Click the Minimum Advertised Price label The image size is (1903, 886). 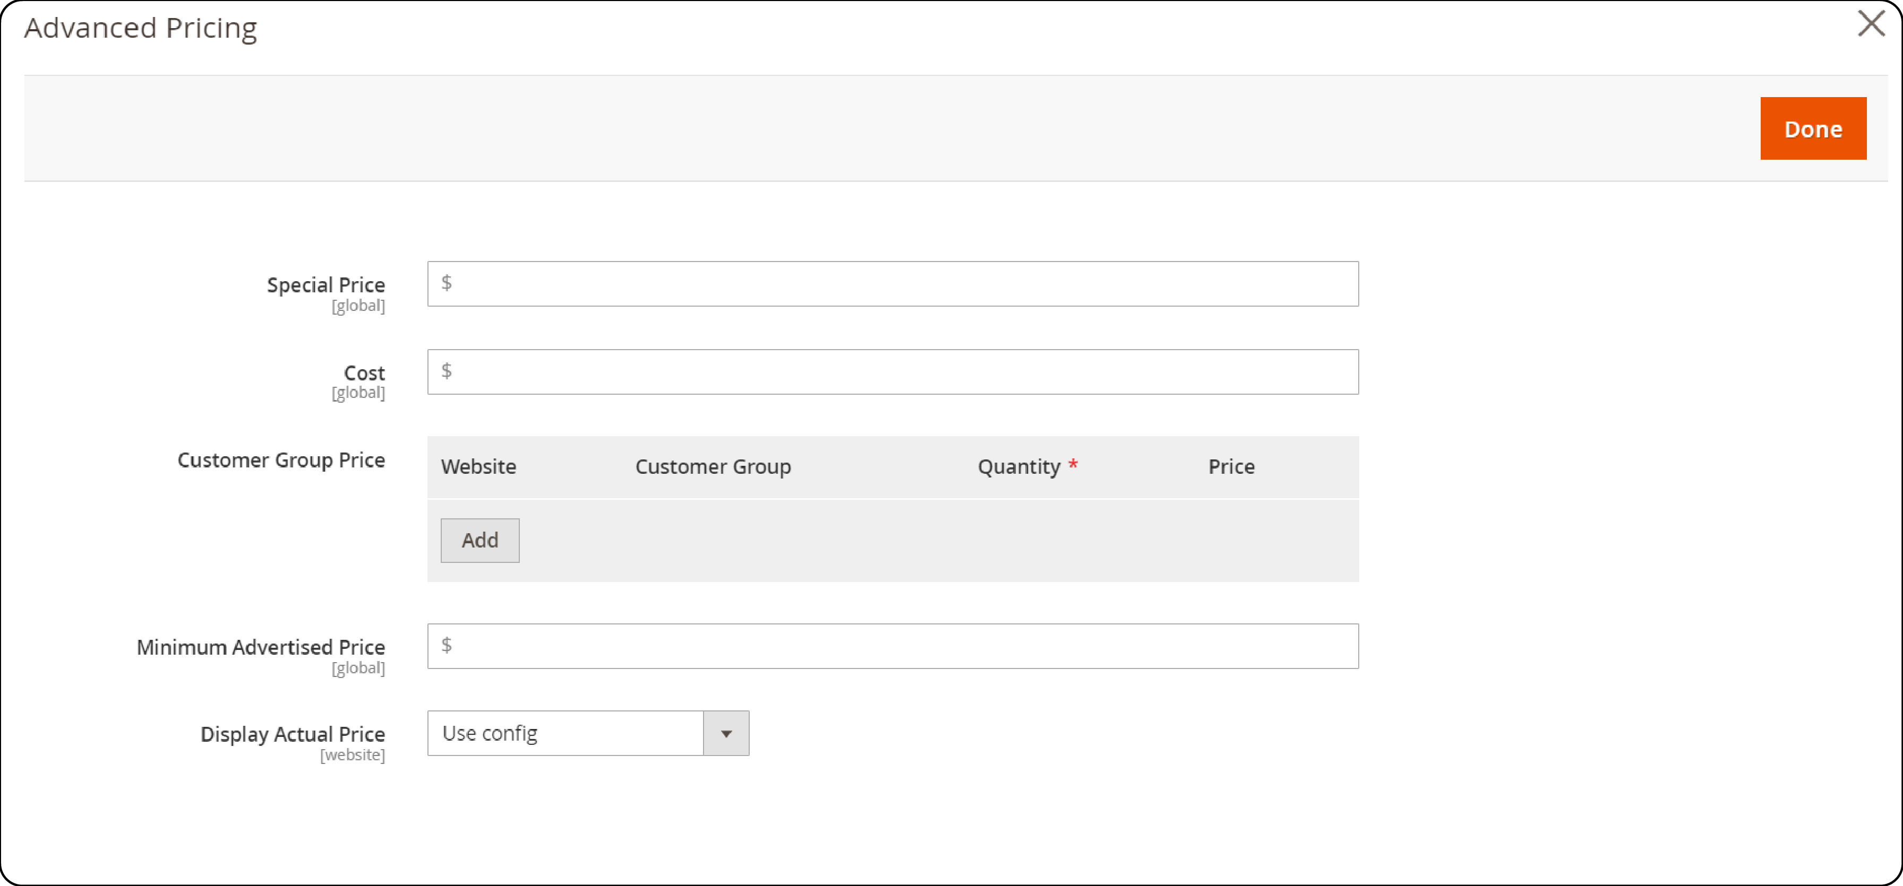coord(261,647)
